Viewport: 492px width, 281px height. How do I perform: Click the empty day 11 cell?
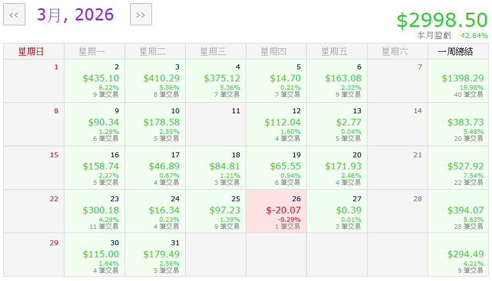tap(215, 124)
